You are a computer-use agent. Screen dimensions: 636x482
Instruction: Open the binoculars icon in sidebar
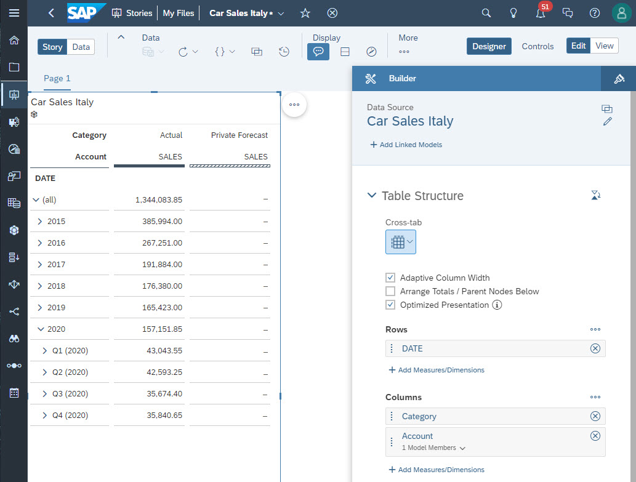(x=14, y=339)
